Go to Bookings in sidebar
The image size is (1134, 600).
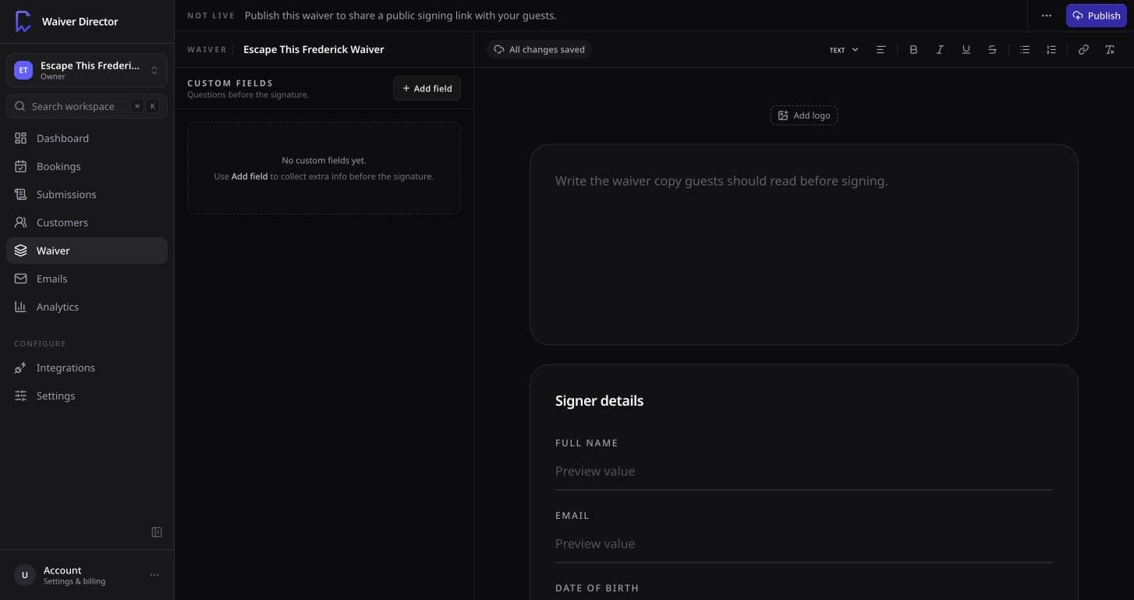click(x=87, y=166)
